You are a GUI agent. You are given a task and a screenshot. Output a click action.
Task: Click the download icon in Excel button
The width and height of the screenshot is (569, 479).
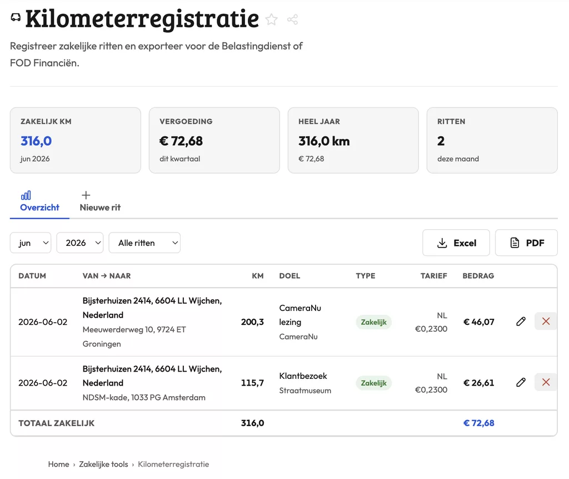coord(442,243)
